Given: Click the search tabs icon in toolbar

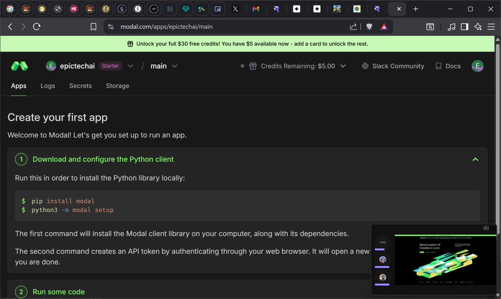Looking at the screenshot, I should (x=430, y=27).
